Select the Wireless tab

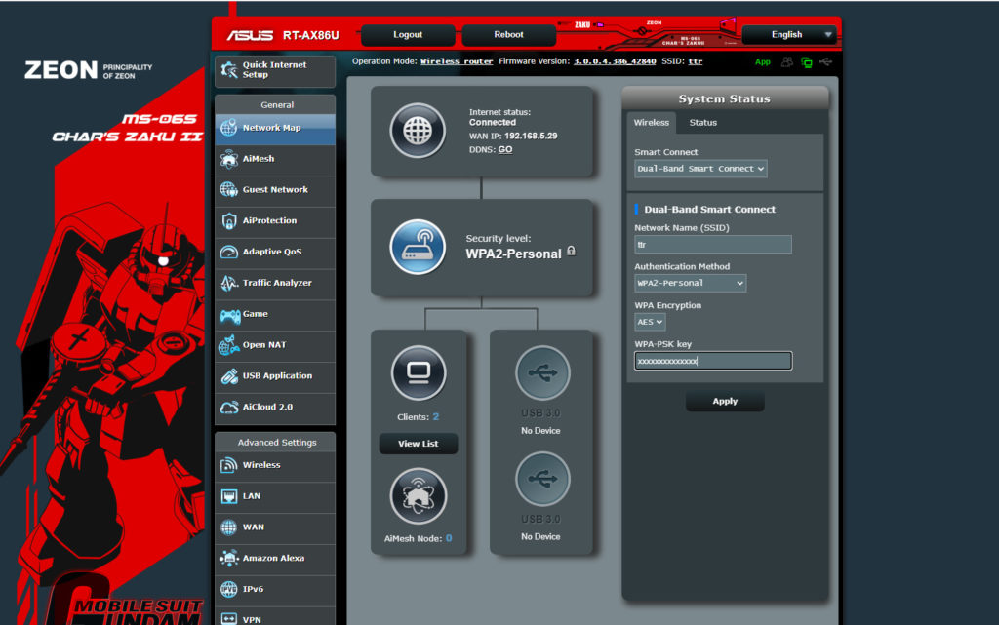click(x=652, y=122)
